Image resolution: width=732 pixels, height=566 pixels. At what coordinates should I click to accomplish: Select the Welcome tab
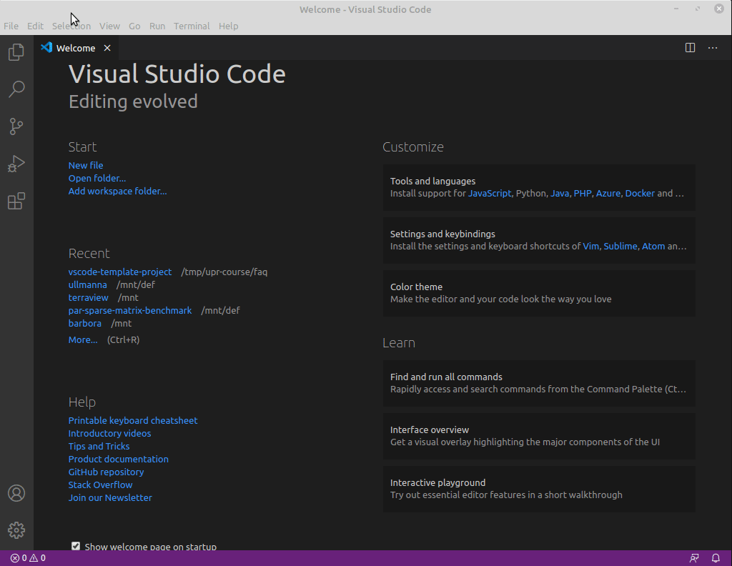point(76,48)
